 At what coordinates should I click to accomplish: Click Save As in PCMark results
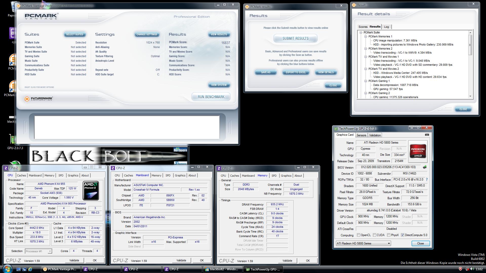[x=266, y=72]
